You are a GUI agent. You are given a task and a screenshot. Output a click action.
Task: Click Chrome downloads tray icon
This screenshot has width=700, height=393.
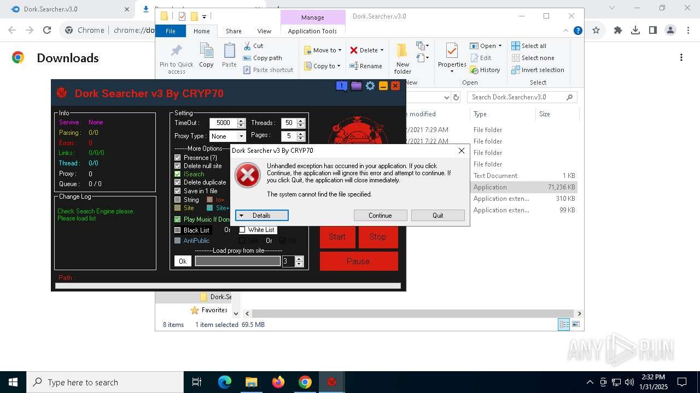pyautogui.click(x=635, y=31)
